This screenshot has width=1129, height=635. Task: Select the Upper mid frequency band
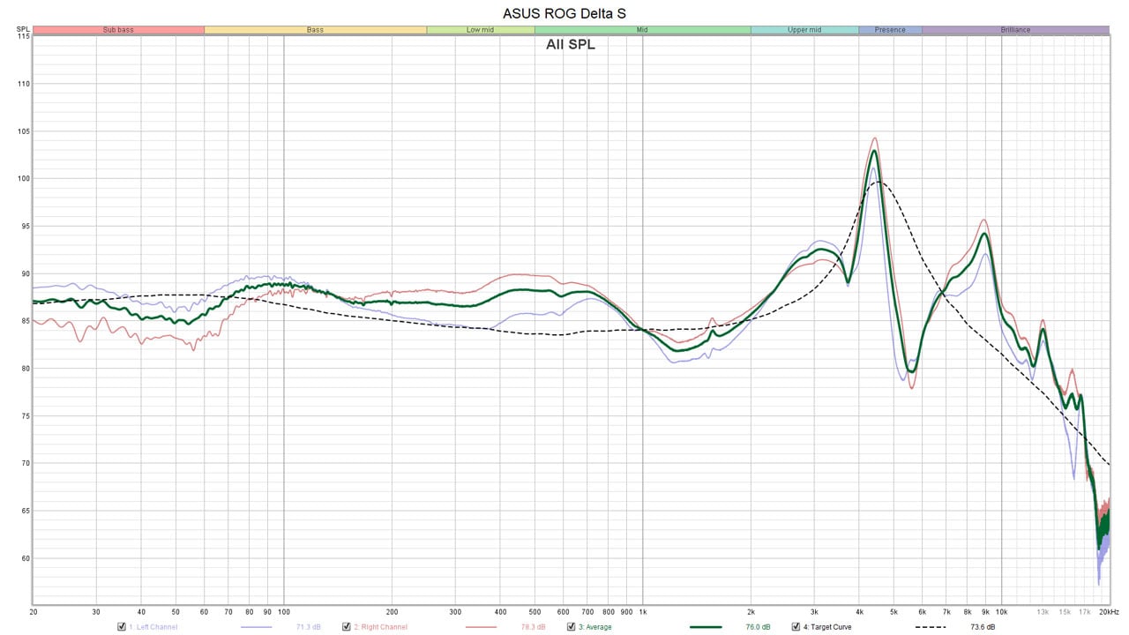pyautogui.click(x=804, y=30)
